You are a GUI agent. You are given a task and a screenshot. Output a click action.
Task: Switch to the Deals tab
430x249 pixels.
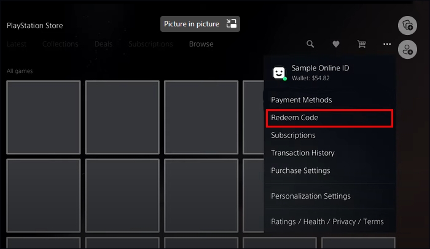point(103,44)
